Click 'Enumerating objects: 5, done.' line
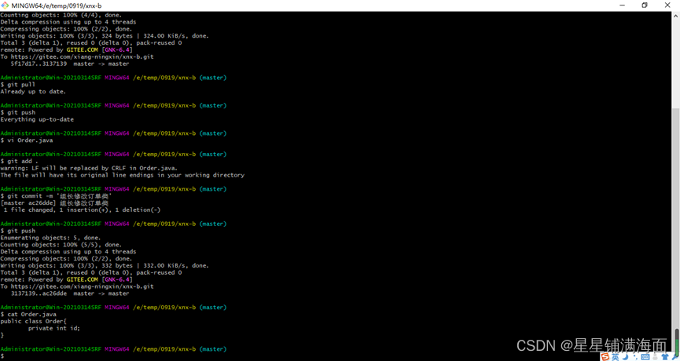Image resolution: width=680 pixels, height=361 pixels. (x=50, y=238)
